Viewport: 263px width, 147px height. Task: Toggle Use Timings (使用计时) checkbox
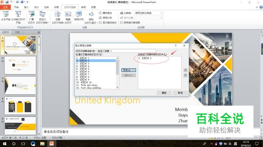[100, 18]
